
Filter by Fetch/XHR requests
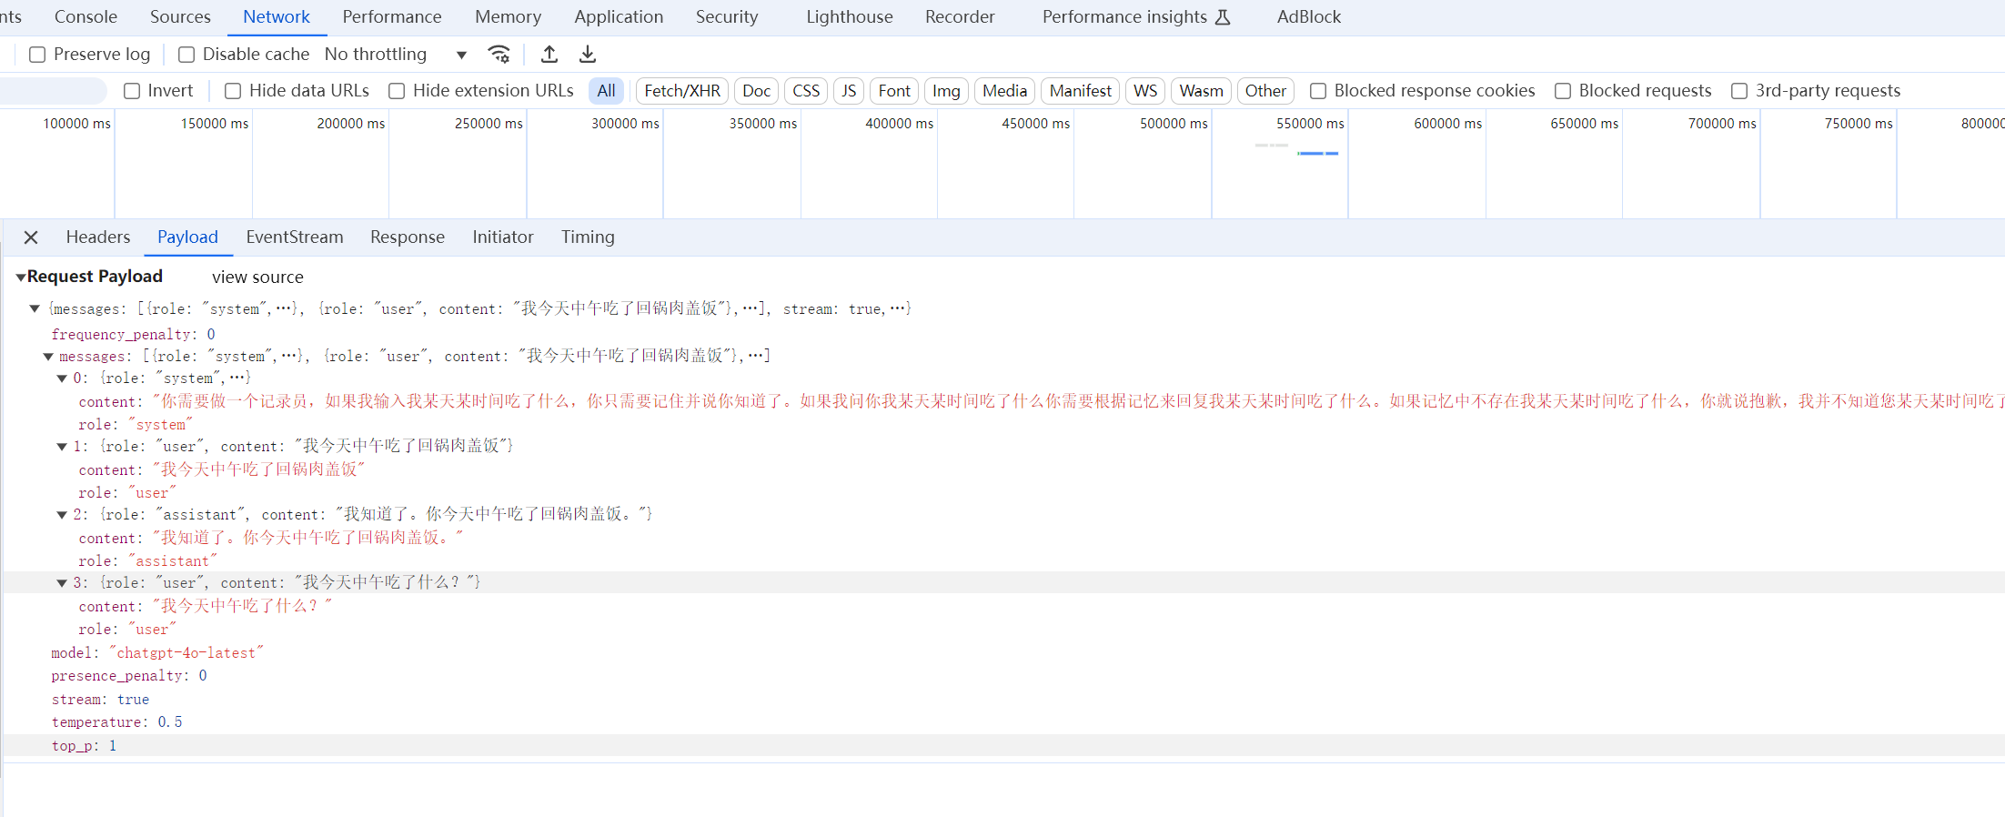(682, 91)
